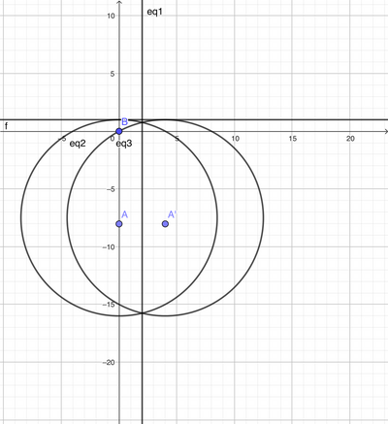The height and width of the screenshot is (424, 388).
Task: Click y-axis tick label −5
Action: click(111, 189)
